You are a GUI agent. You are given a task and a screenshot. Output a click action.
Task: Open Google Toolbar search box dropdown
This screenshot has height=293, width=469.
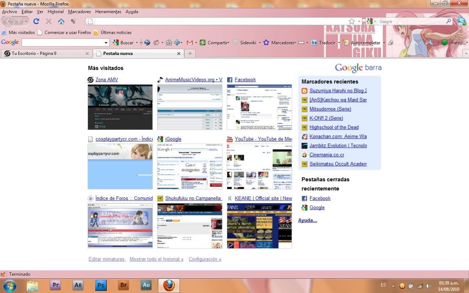pos(106,43)
